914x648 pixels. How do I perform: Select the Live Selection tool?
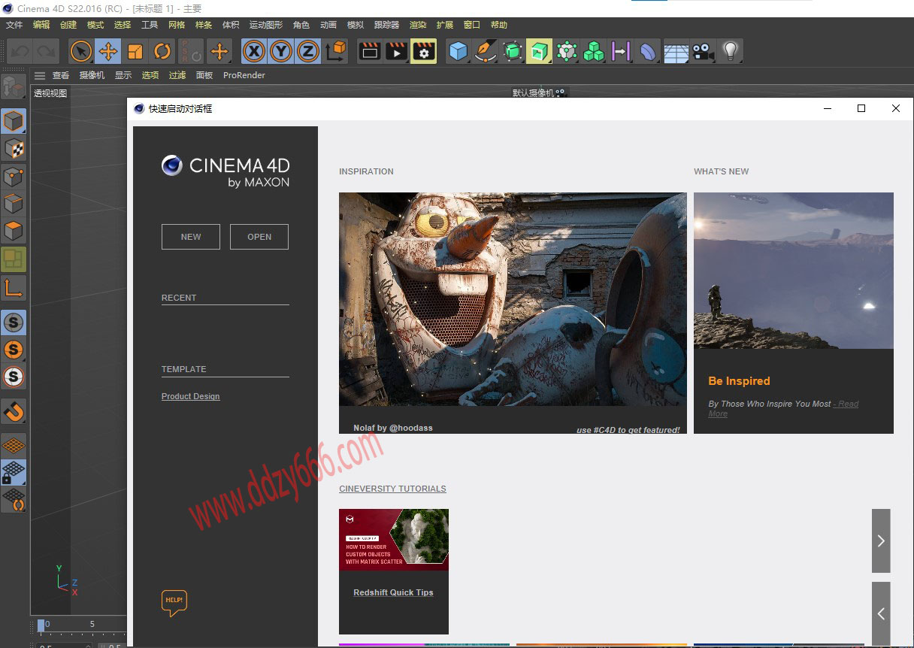[81, 51]
